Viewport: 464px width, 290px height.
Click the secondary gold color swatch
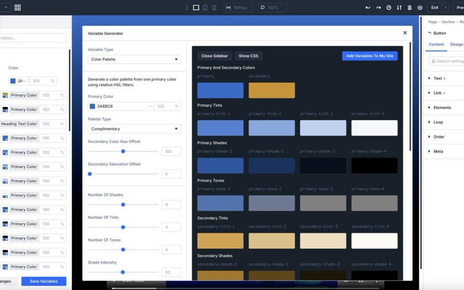click(272, 90)
